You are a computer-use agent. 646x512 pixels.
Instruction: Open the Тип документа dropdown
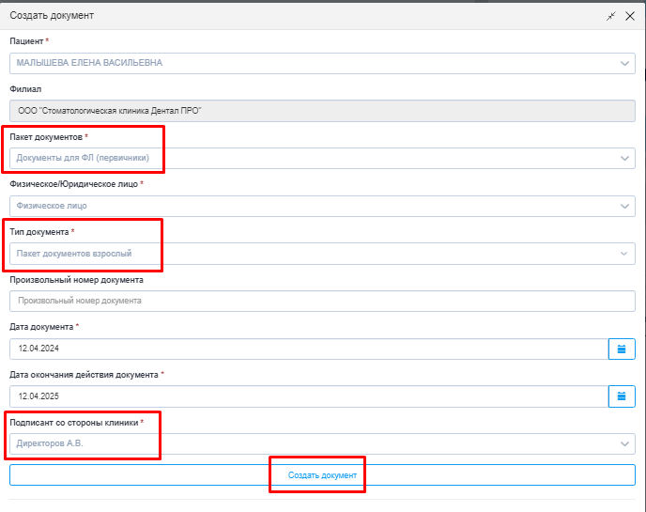(x=322, y=254)
